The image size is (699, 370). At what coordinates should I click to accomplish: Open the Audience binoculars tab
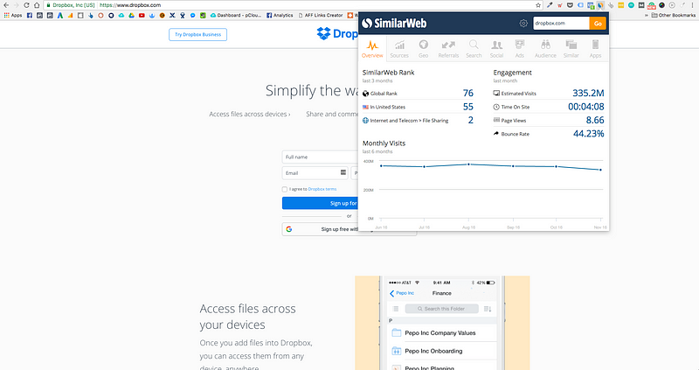tap(545, 49)
